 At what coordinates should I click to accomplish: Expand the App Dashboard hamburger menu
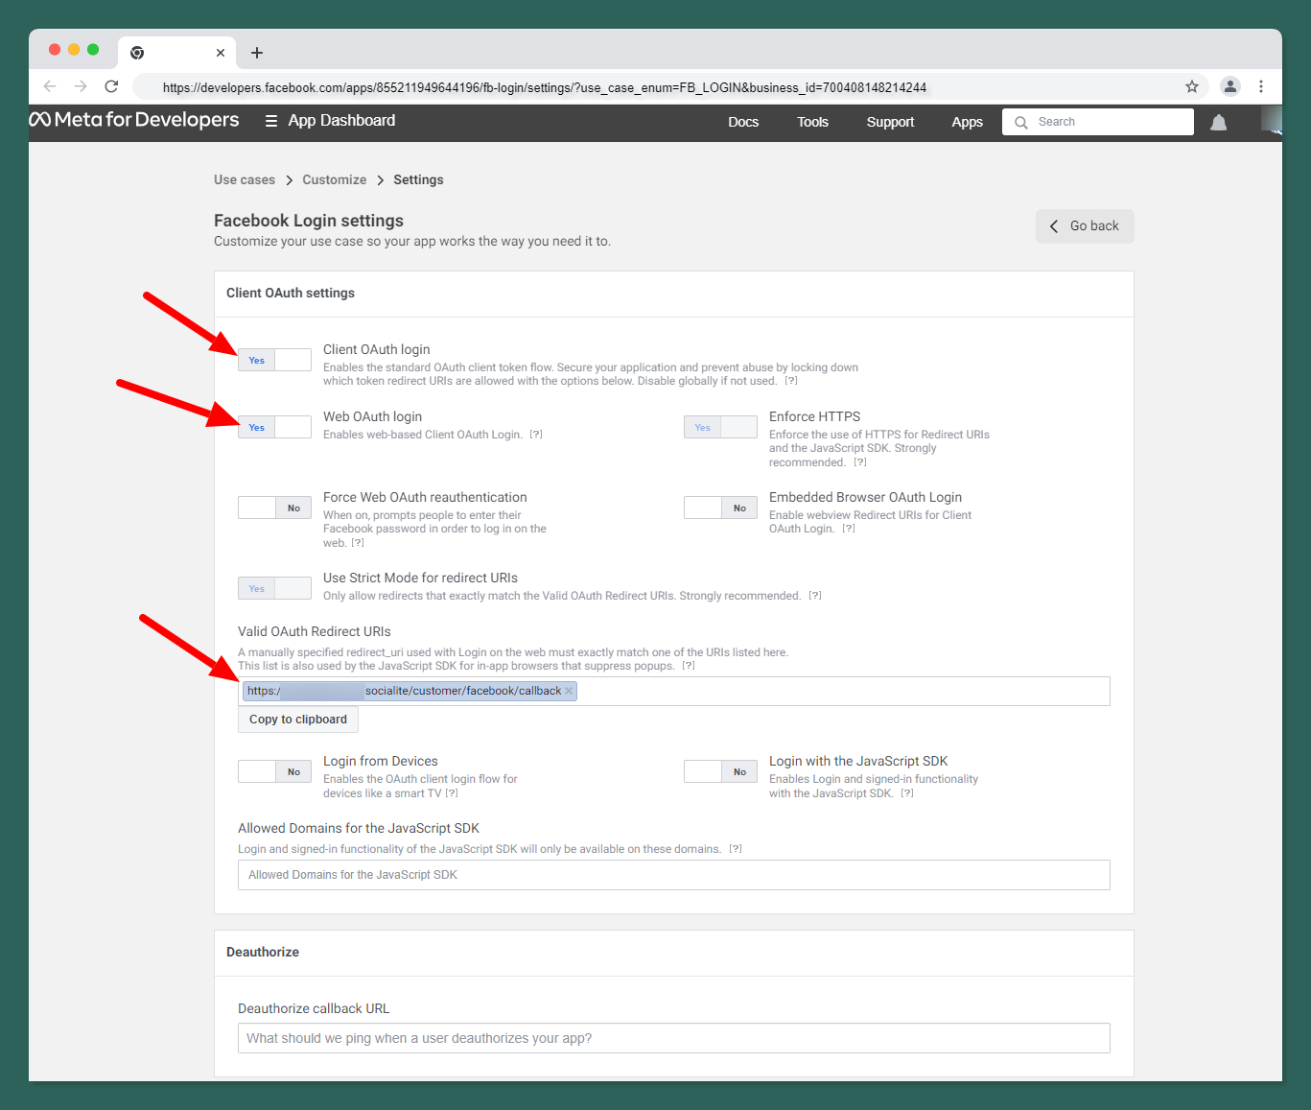(x=271, y=121)
